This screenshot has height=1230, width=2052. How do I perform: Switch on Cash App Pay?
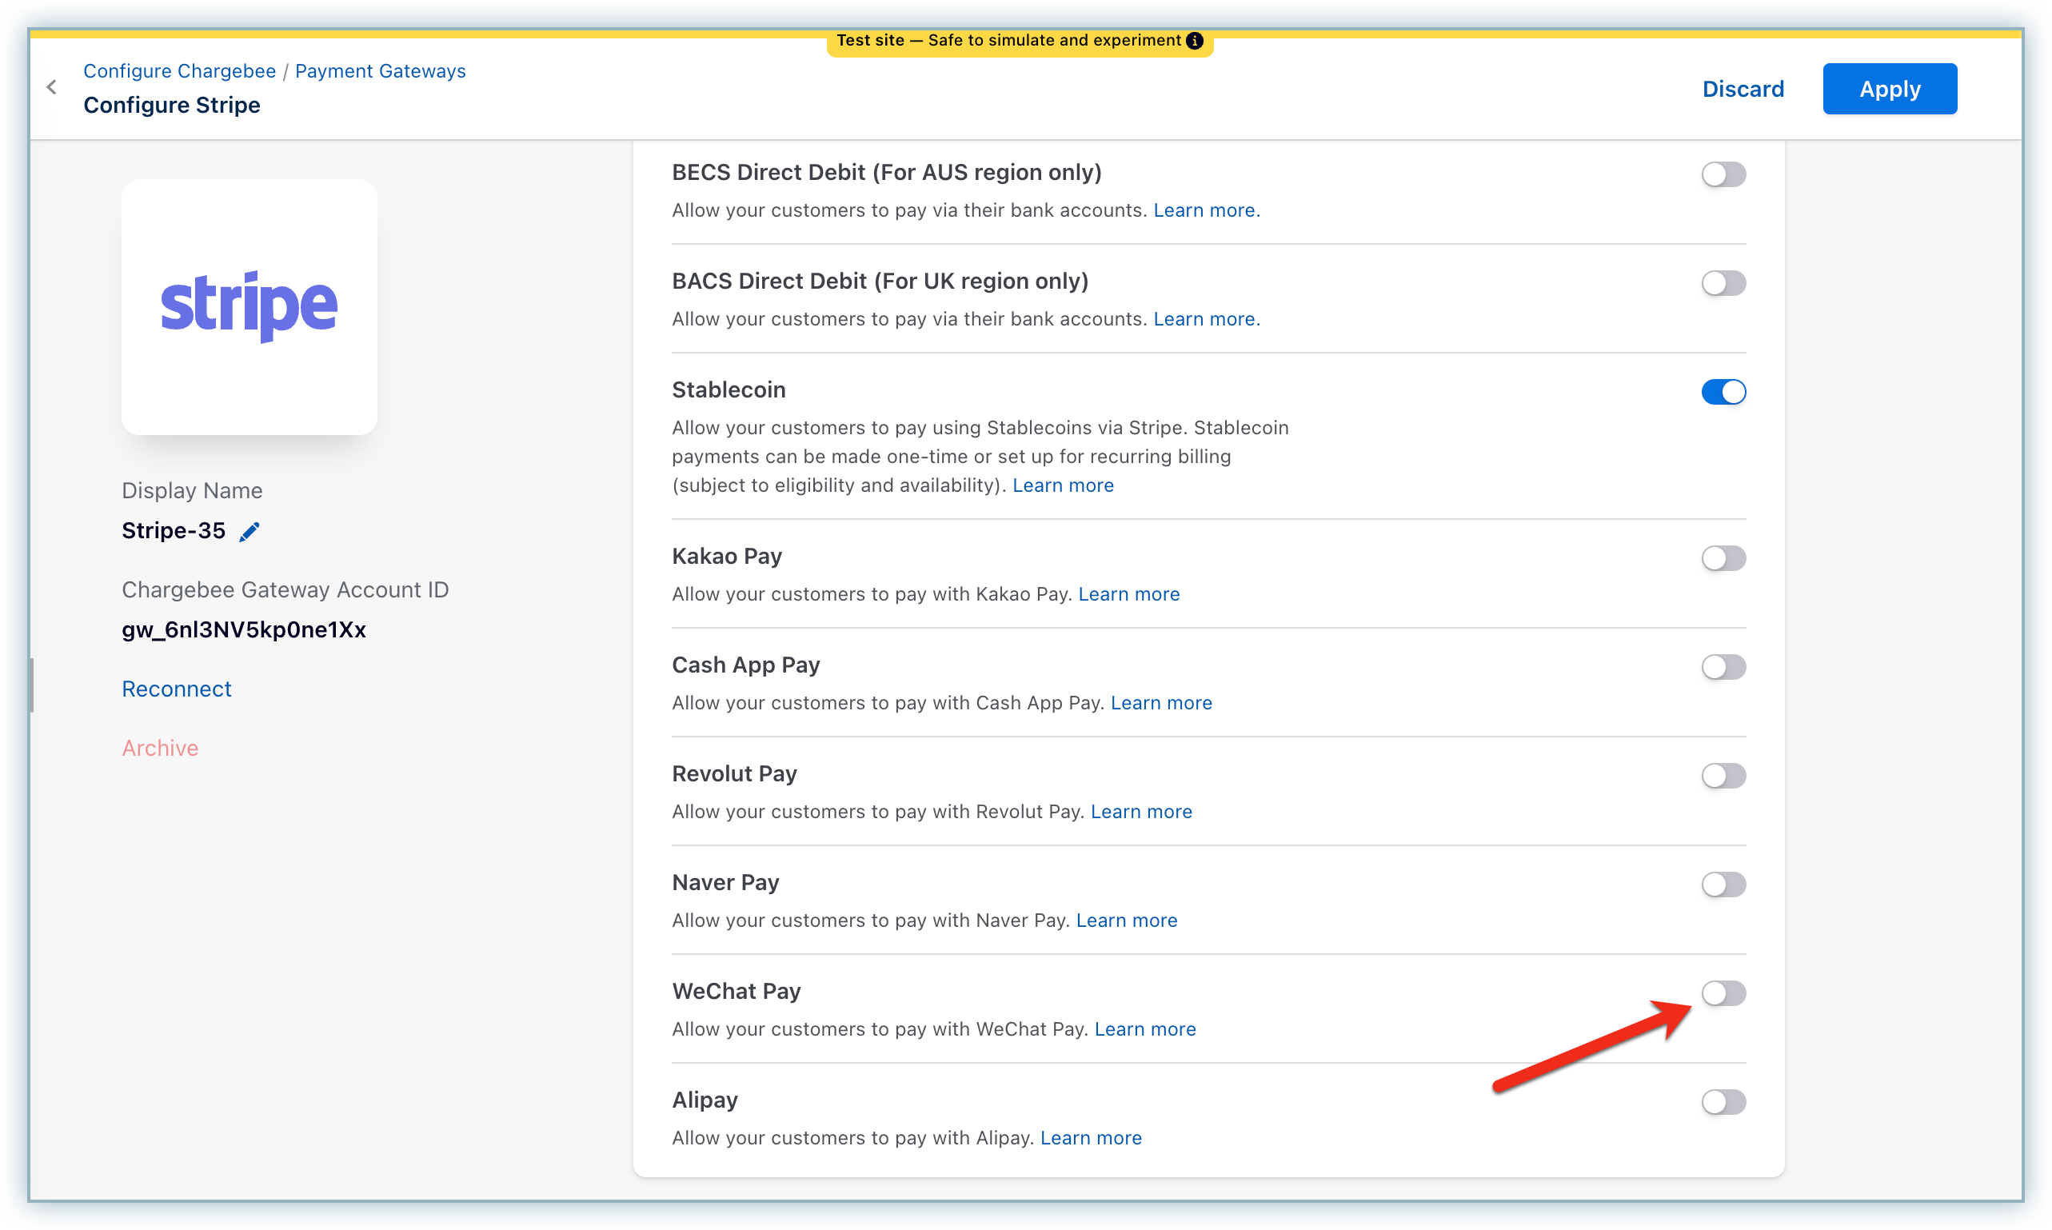(1723, 667)
